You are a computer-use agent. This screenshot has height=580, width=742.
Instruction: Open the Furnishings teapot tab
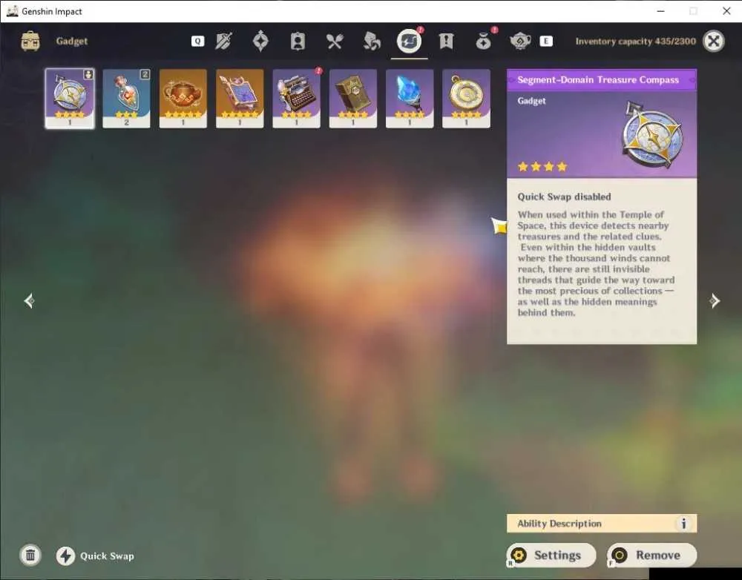[x=520, y=42]
